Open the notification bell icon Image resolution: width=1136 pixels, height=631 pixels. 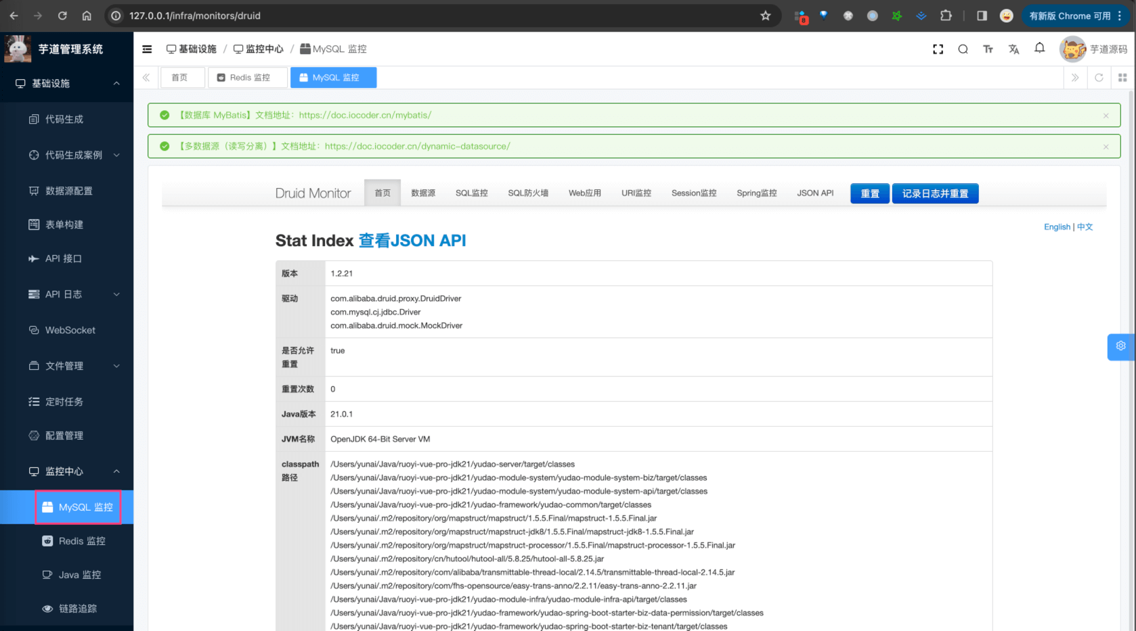click(x=1039, y=48)
